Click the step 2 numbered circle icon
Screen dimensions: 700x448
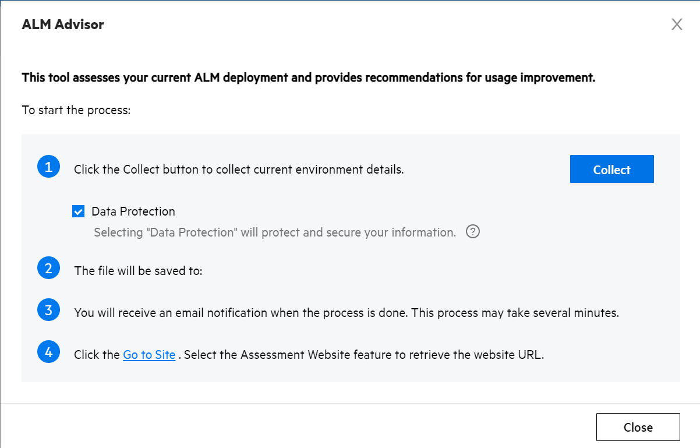48,269
